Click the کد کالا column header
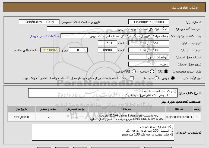 click(179, 109)
